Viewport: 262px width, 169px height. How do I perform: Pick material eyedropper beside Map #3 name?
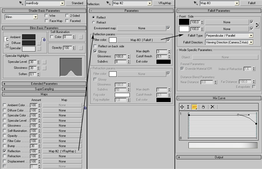coord(196,3)
